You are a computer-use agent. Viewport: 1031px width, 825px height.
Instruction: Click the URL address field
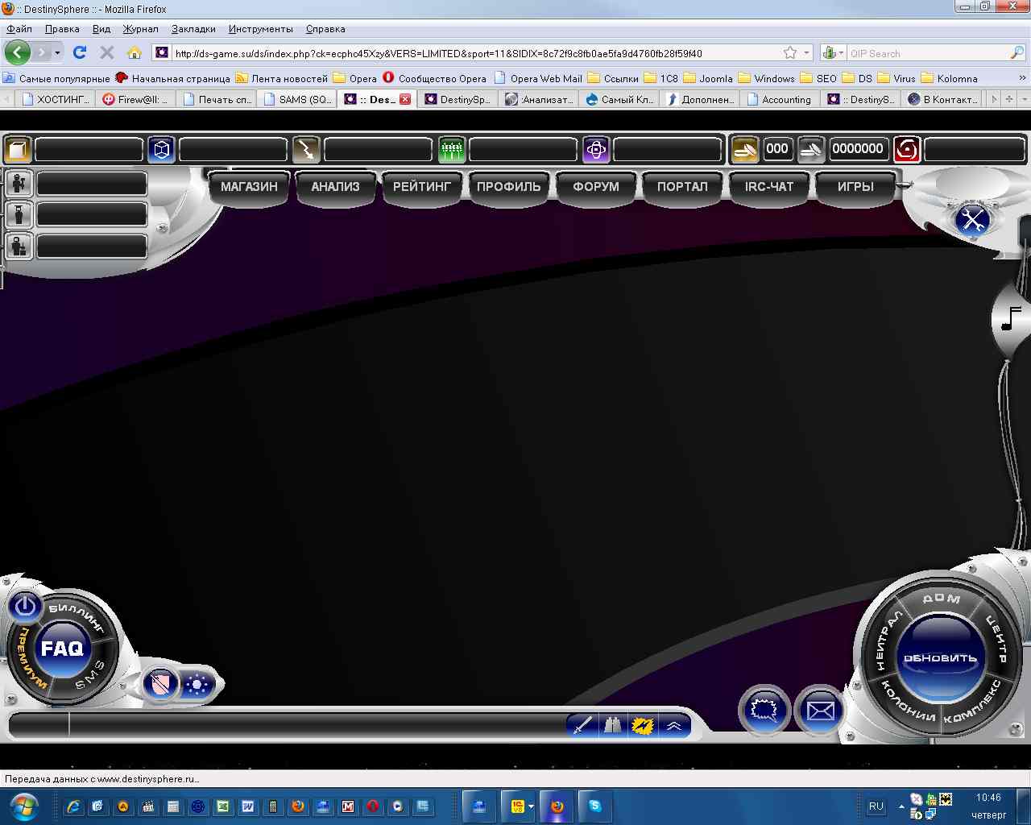[x=467, y=53]
